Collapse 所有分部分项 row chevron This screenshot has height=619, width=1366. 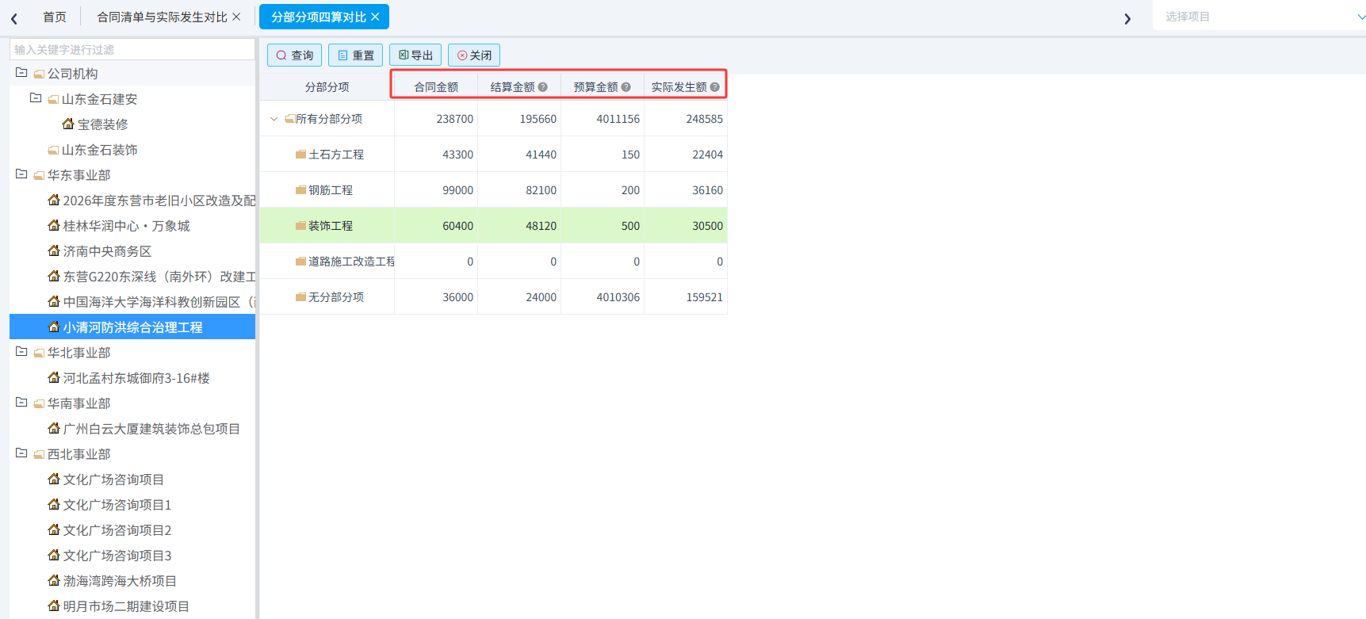coord(274,119)
